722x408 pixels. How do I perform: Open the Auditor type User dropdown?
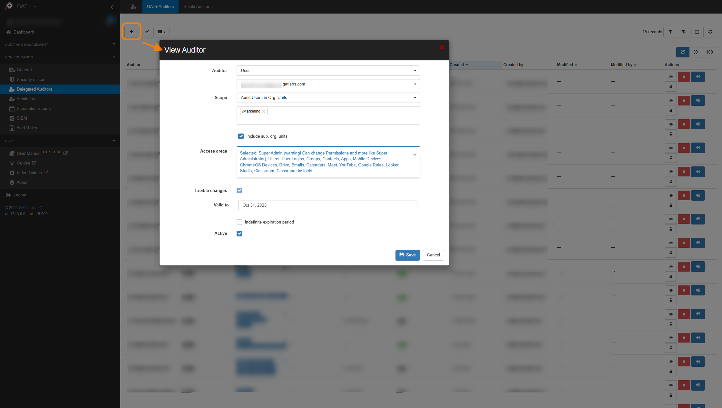(x=328, y=70)
